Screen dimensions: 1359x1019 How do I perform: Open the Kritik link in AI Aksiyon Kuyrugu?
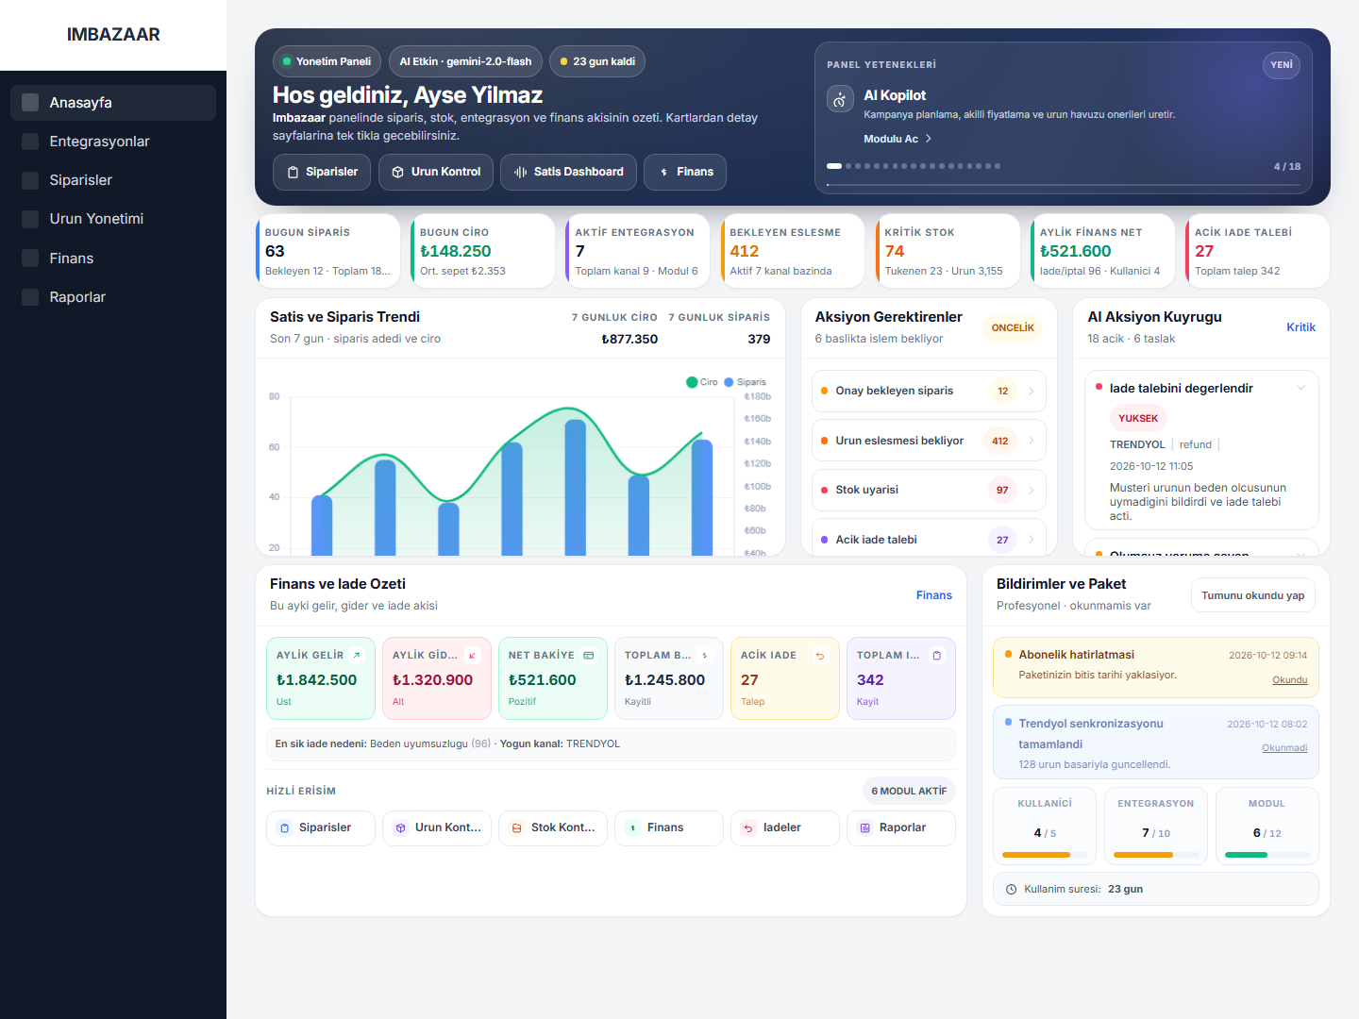point(1300,327)
